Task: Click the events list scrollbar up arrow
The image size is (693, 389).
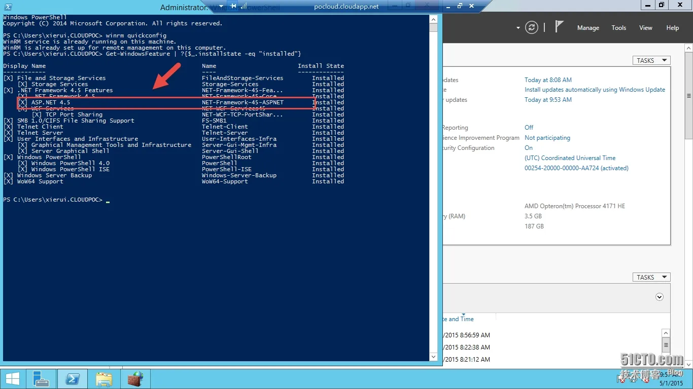Action: (666, 333)
